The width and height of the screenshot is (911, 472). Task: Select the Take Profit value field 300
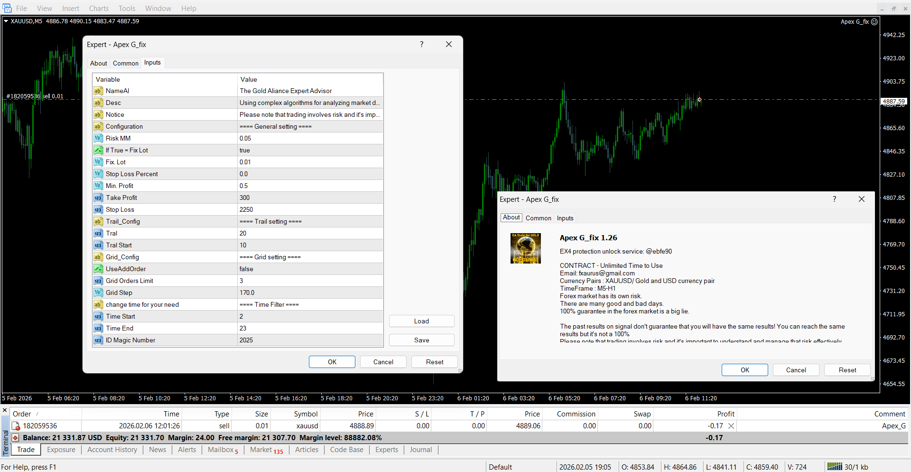point(310,198)
